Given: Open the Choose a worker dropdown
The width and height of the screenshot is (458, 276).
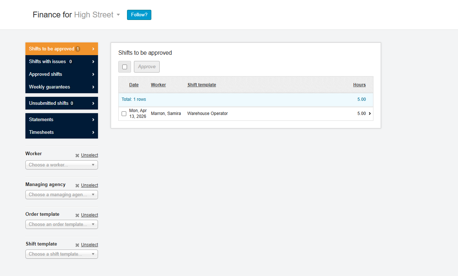Looking at the screenshot, I should [61, 165].
